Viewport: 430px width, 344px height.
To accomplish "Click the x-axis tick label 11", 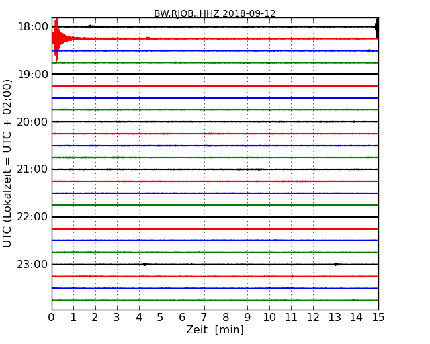I will point(291,318).
